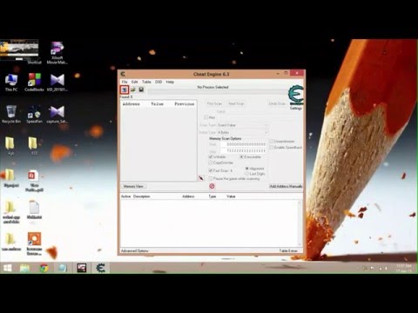Click the Cheat Engine taskbar icon
The image size is (418, 313).
[x=100, y=268]
